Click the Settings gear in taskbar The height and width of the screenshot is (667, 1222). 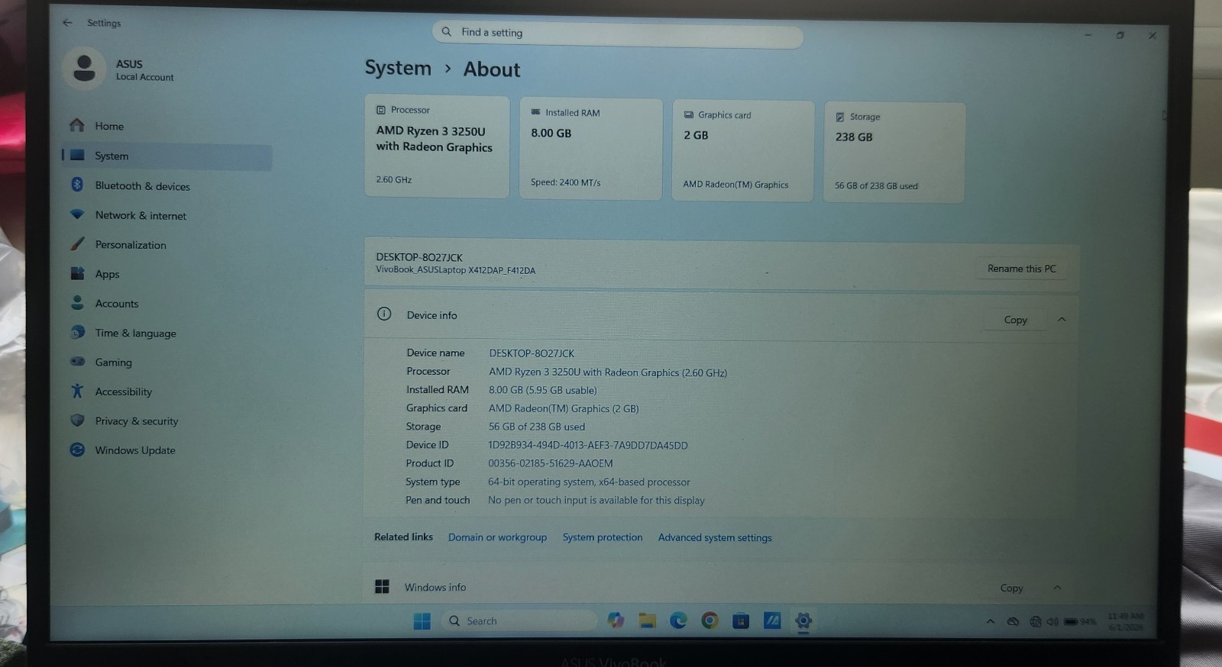pos(803,620)
